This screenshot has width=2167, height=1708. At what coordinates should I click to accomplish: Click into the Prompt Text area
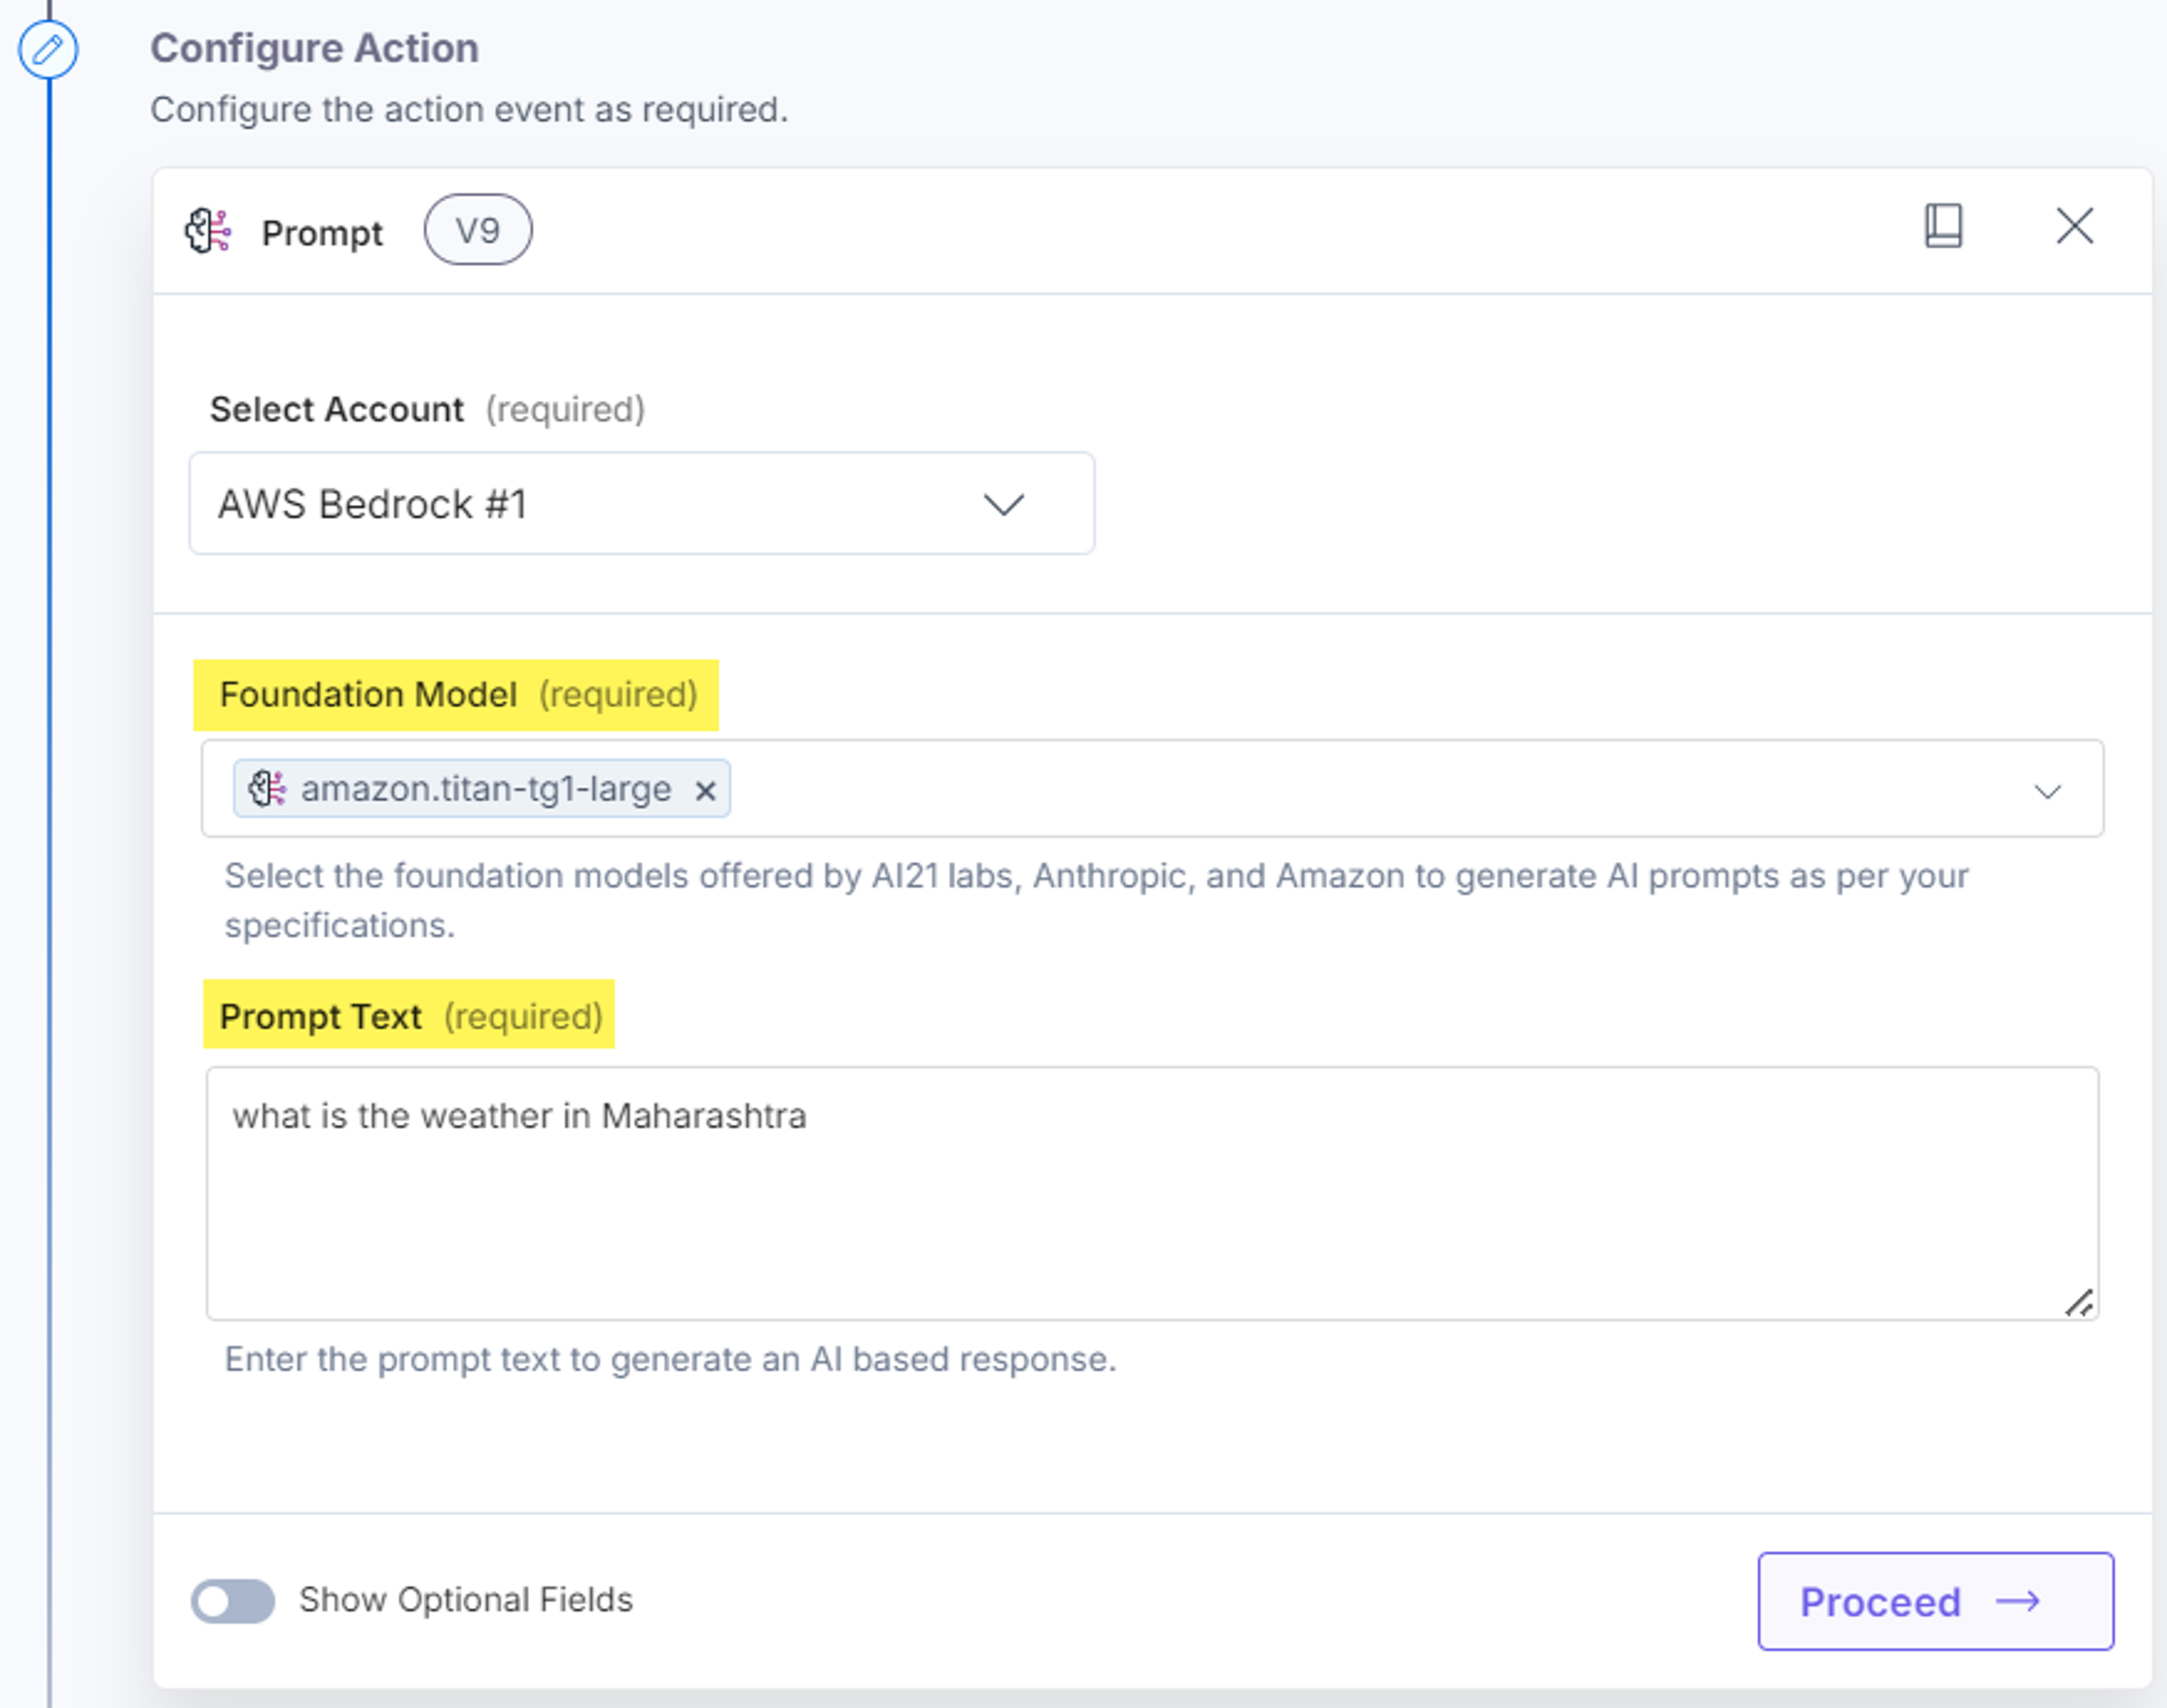pyautogui.click(x=1152, y=1193)
